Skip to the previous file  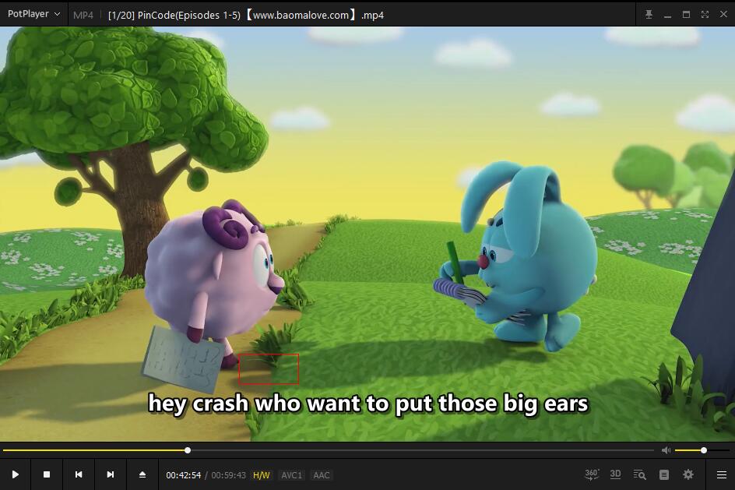(79, 474)
